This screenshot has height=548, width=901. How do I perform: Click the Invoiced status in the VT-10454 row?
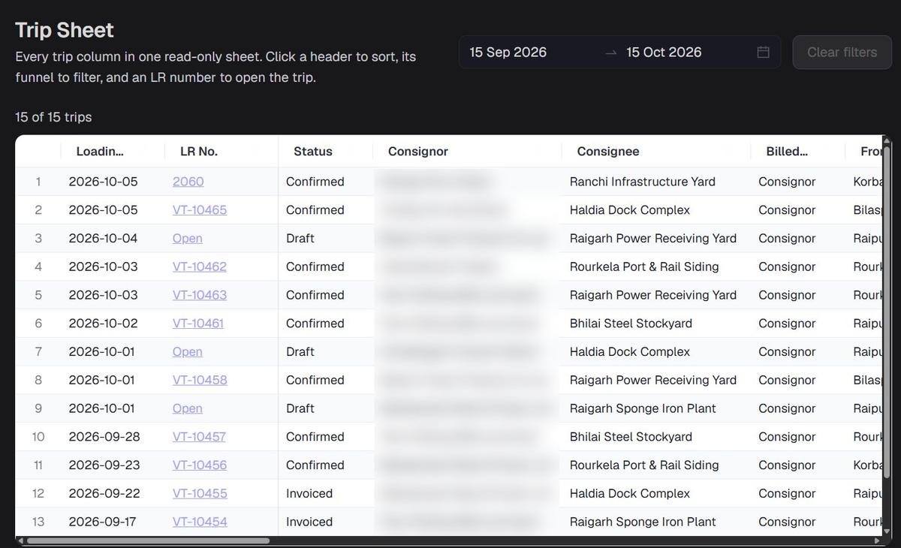point(309,522)
